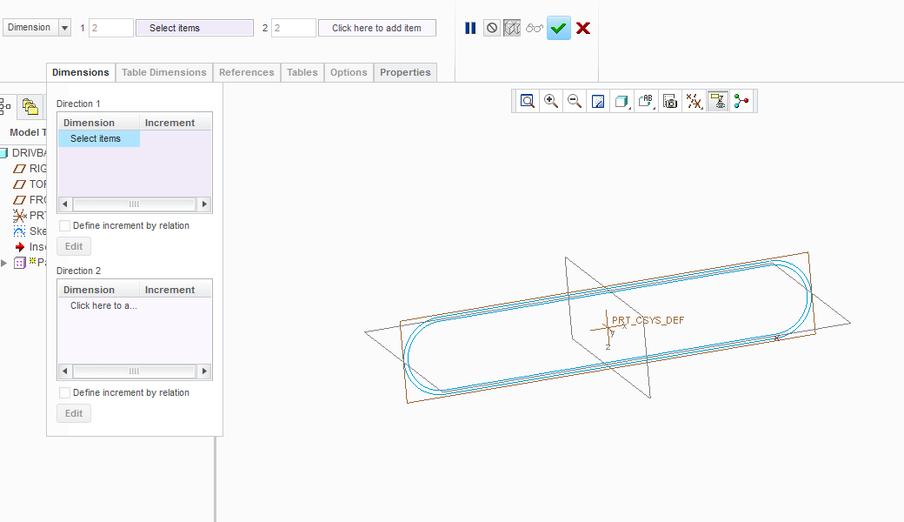The width and height of the screenshot is (904, 522).
Task: Expand the Pattern tree node
Action: (x=4, y=263)
